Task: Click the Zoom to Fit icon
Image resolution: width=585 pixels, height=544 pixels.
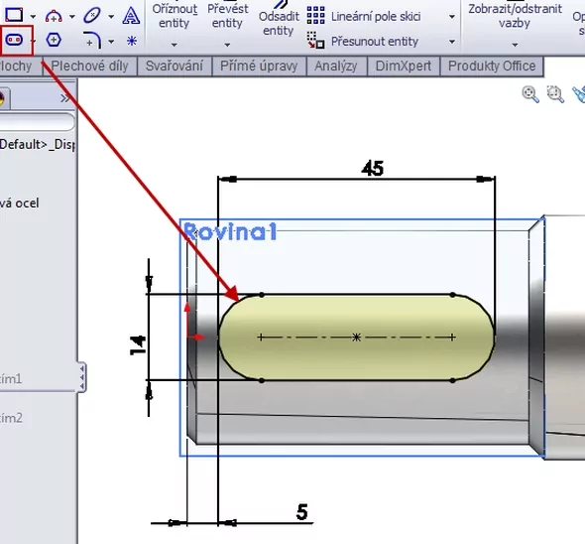Action: (x=530, y=93)
